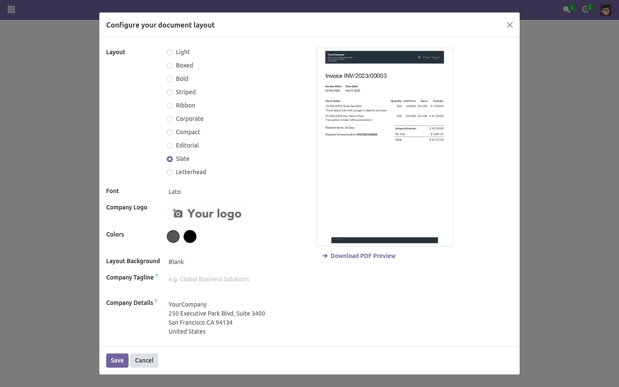
Task: Select the Striped layout option
Action: [170, 92]
